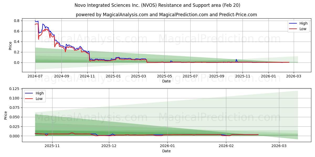The image size is (315, 157).
Task: Click the '0.100' price tick on the bottom chart
Action: pos(15,98)
